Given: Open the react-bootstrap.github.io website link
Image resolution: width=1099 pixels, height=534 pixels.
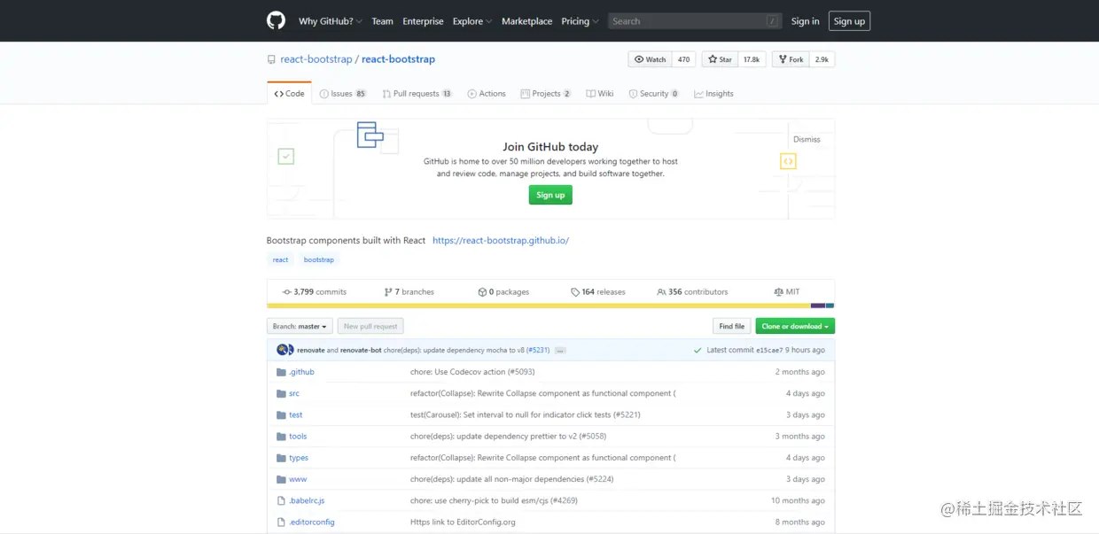Looking at the screenshot, I should tap(501, 241).
